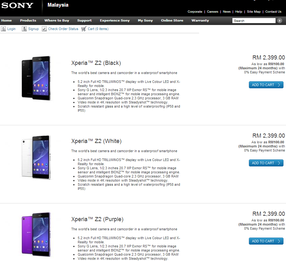Open the shopping cart icon
286x261 pixels.
coord(84,29)
